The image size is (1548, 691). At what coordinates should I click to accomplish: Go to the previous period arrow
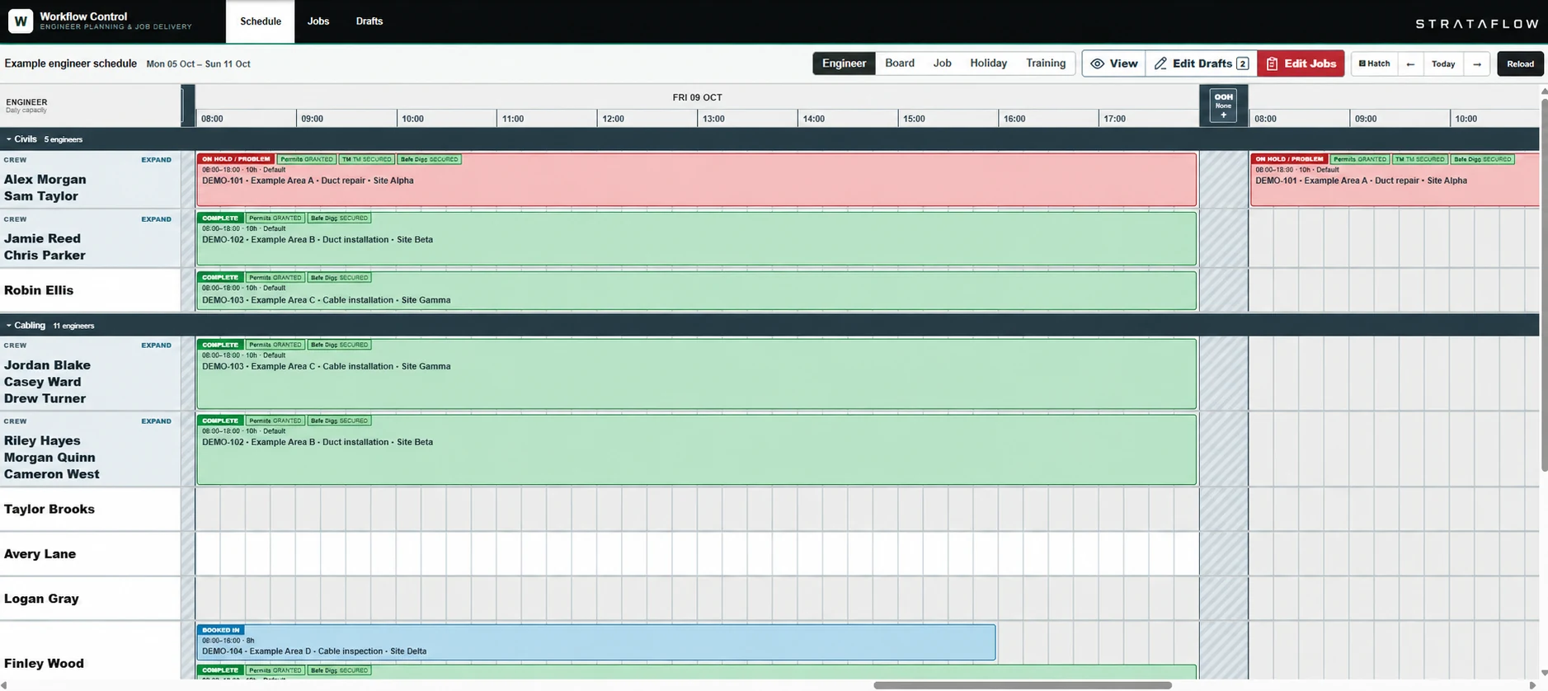point(1410,63)
